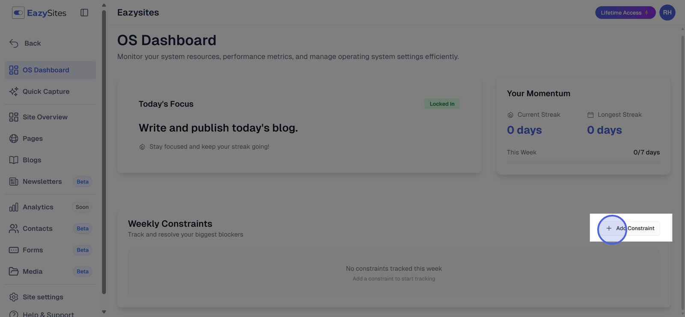Switch to the OS Dashboard section

13,70
